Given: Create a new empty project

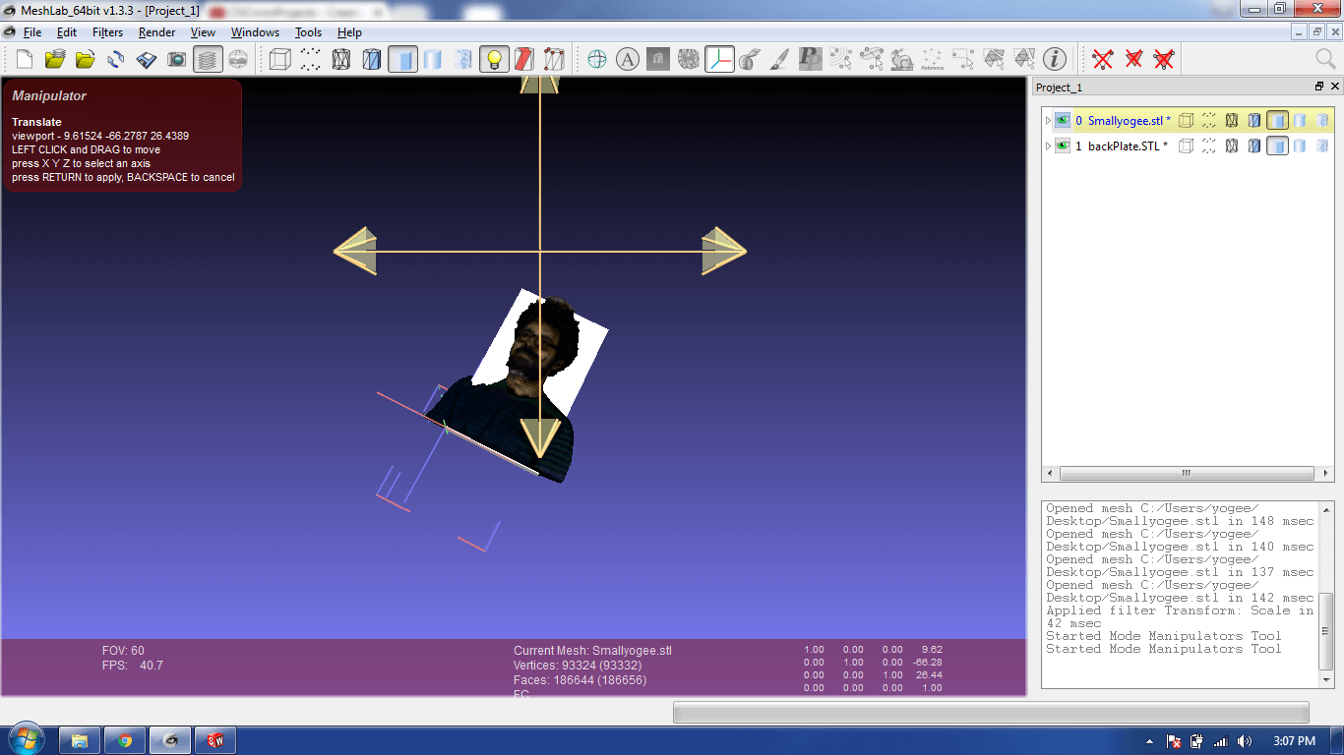Looking at the screenshot, I should pos(25,60).
